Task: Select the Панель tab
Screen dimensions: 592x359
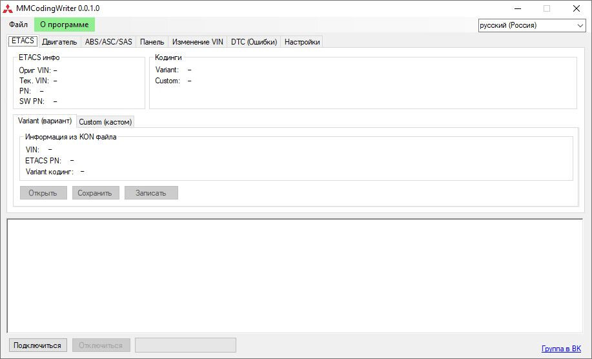Action: coord(152,42)
